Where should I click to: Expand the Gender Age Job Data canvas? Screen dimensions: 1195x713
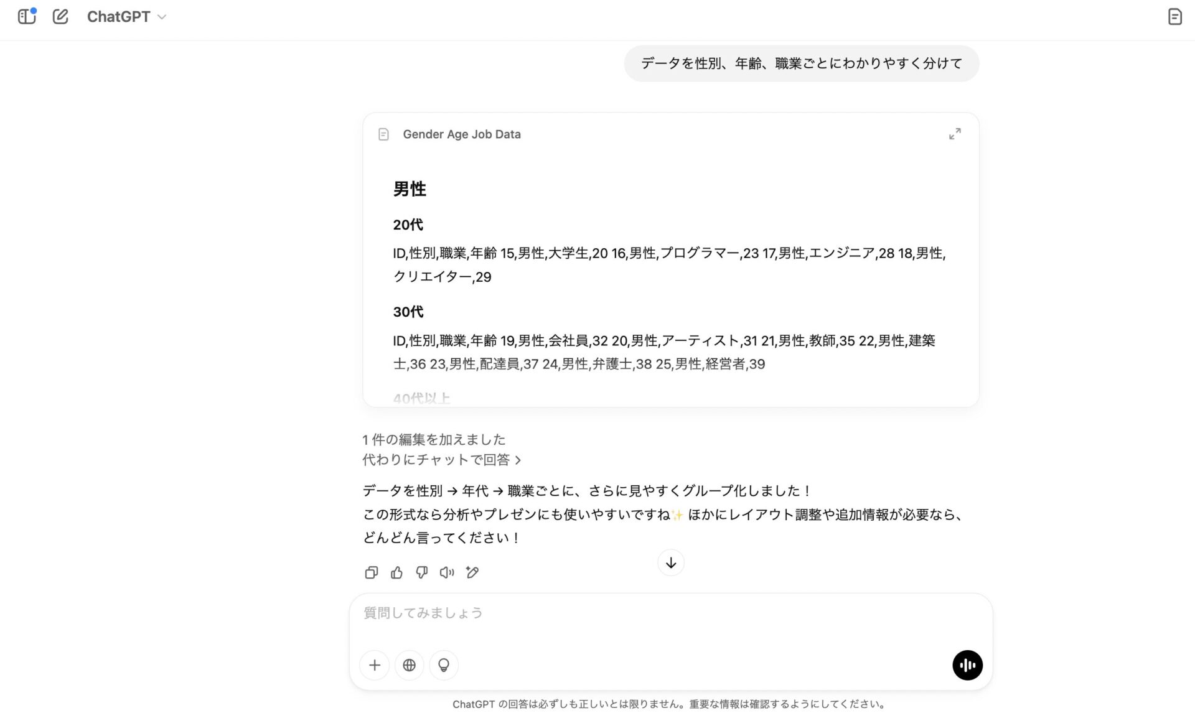(x=954, y=134)
